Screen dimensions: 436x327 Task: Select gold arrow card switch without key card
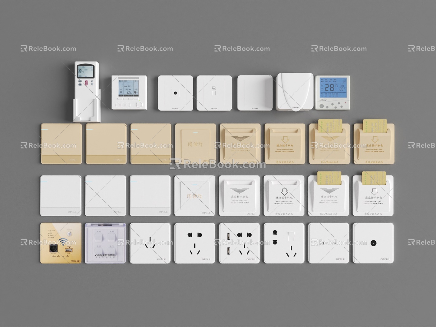click(x=285, y=144)
